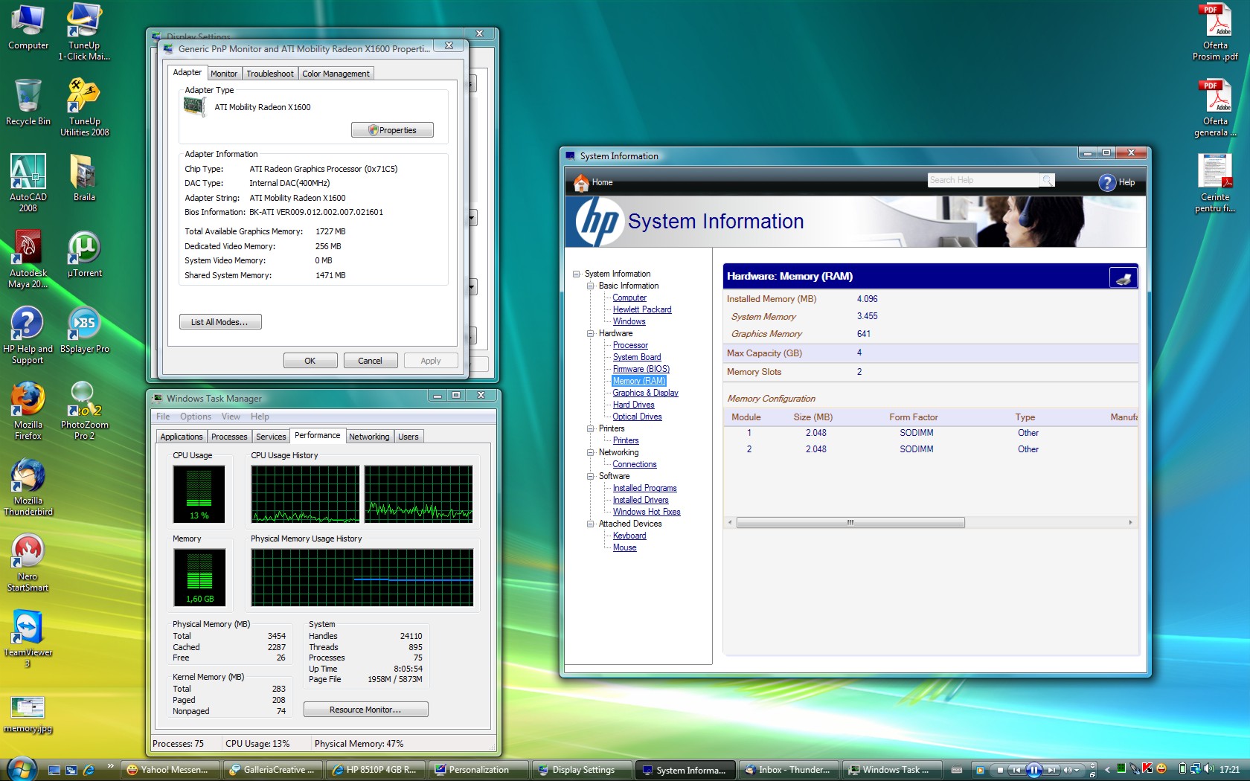Open the Recycle Bin desktop icon
The width and height of the screenshot is (1250, 781).
coord(28,103)
